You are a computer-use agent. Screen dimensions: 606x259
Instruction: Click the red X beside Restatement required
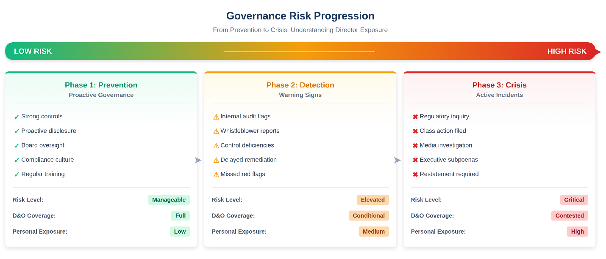pyautogui.click(x=415, y=174)
